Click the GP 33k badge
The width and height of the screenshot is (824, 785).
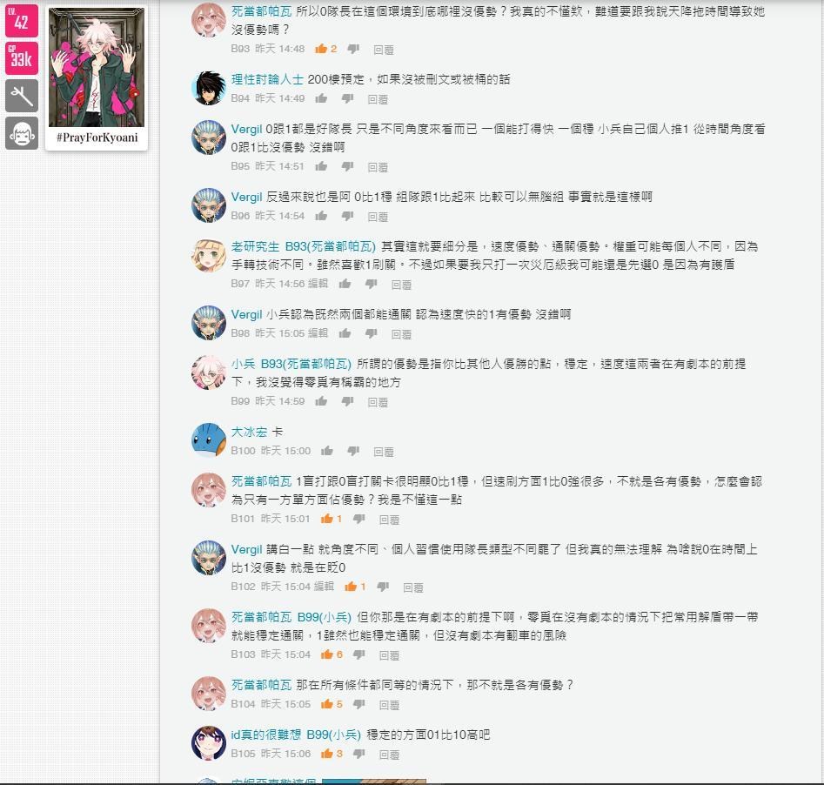point(22,58)
